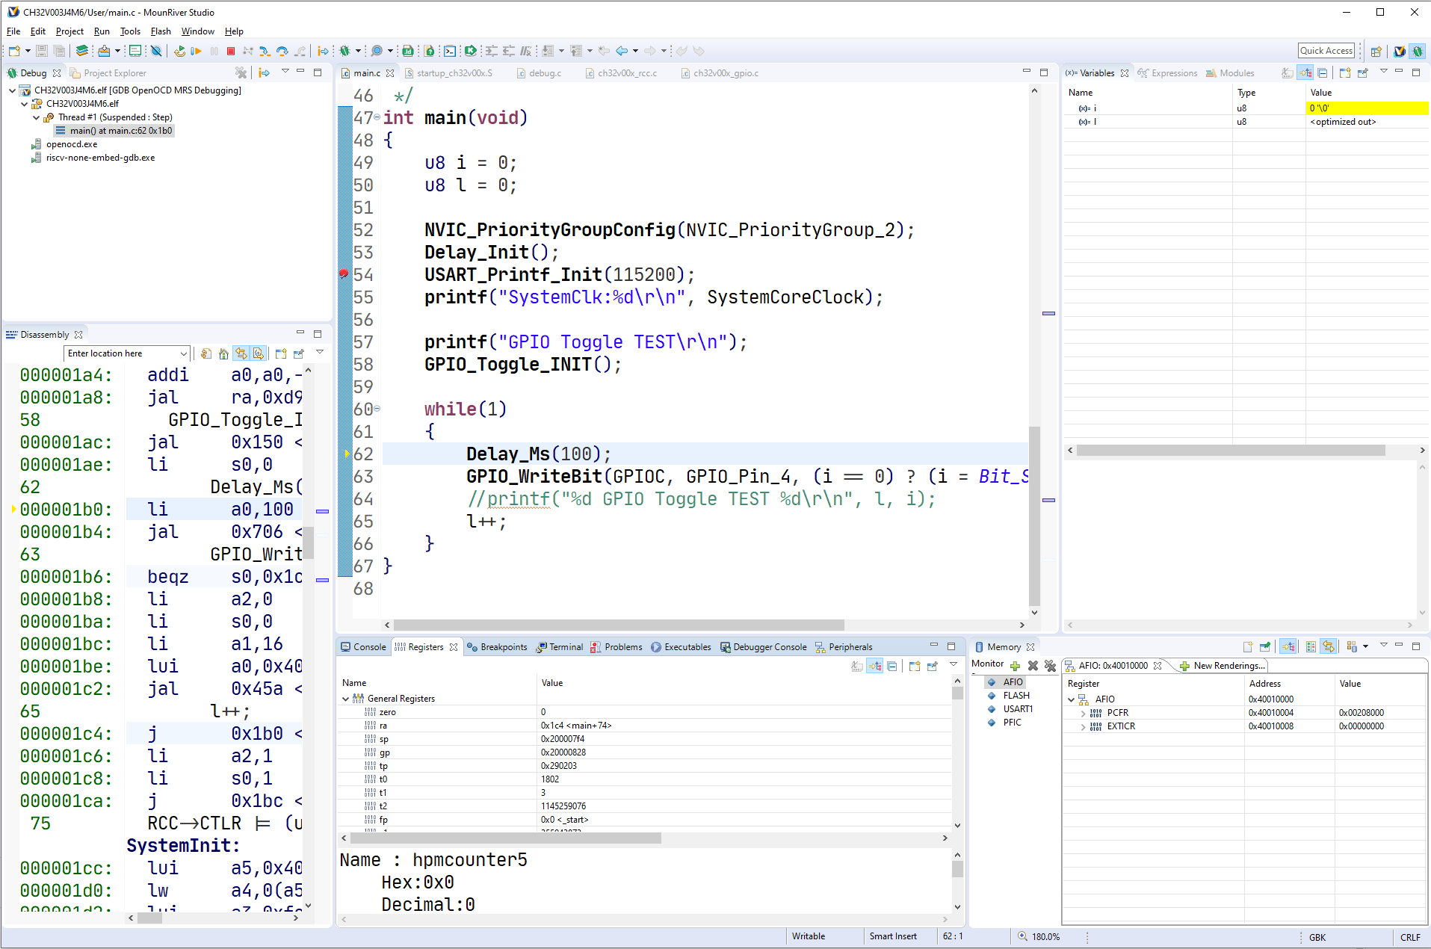Viewport: 1431px width, 949px height.
Task: Open the Enter location here dropdown
Action: pos(184,353)
